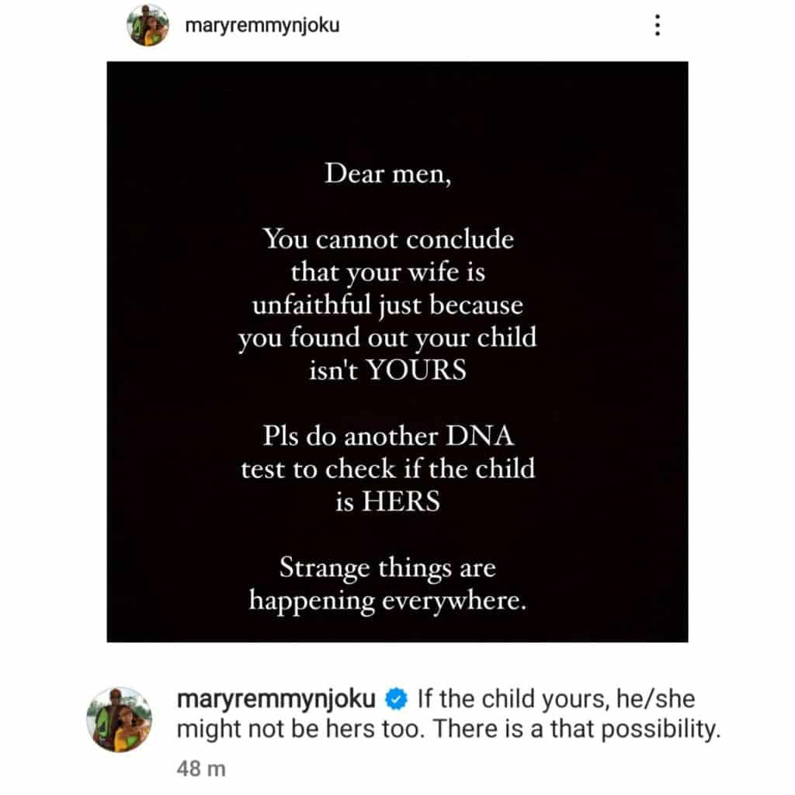
Task: Click the blue verified badge
Action: point(397,700)
